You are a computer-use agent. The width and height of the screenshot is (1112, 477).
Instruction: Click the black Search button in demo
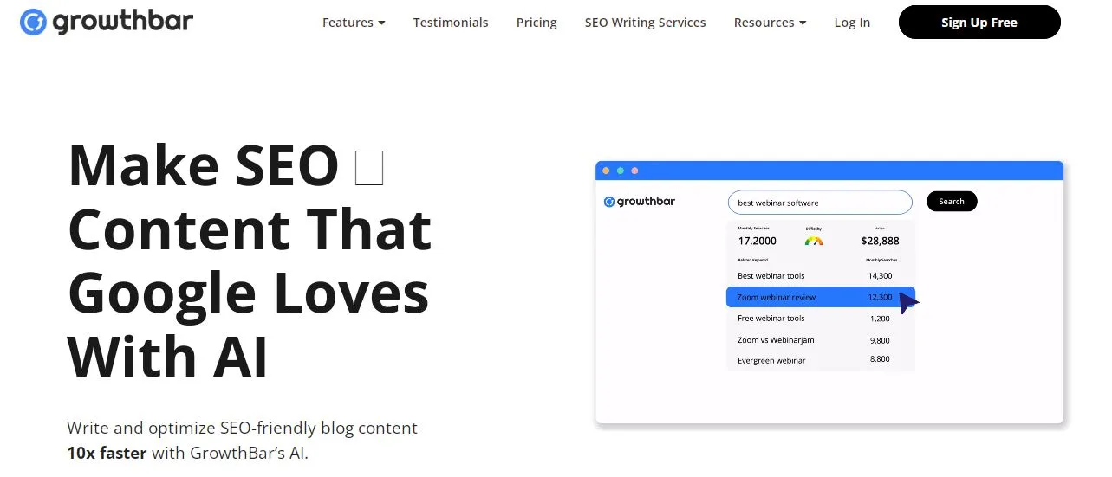[x=952, y=202]
